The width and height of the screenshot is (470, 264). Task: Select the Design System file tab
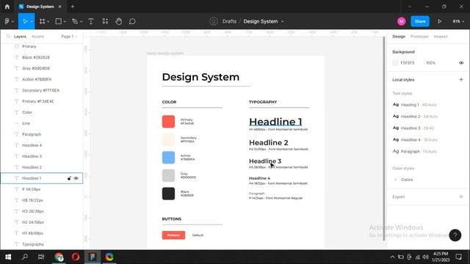click(40, 7)
